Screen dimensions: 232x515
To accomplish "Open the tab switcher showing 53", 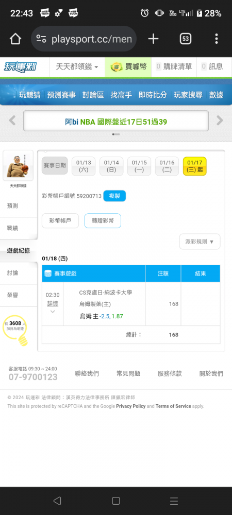I will point(186,39).
